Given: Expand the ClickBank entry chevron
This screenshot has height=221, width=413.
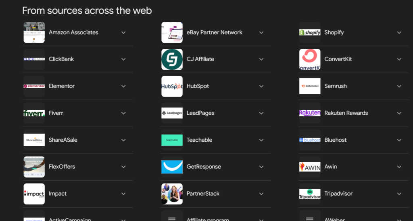Looking at the screenshot, I should point(123,59).
